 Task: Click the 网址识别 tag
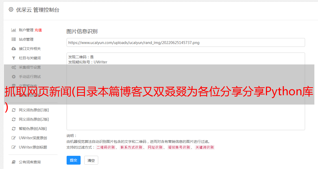point(155,147)
